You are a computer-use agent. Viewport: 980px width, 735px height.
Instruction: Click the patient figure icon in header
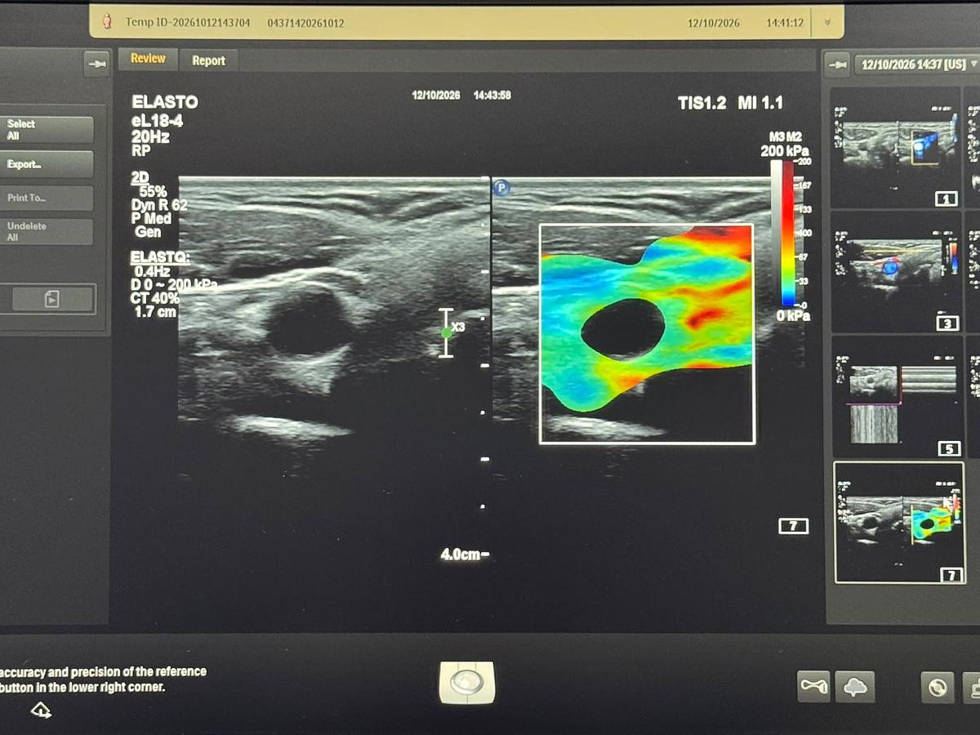(x=106, y=22)
